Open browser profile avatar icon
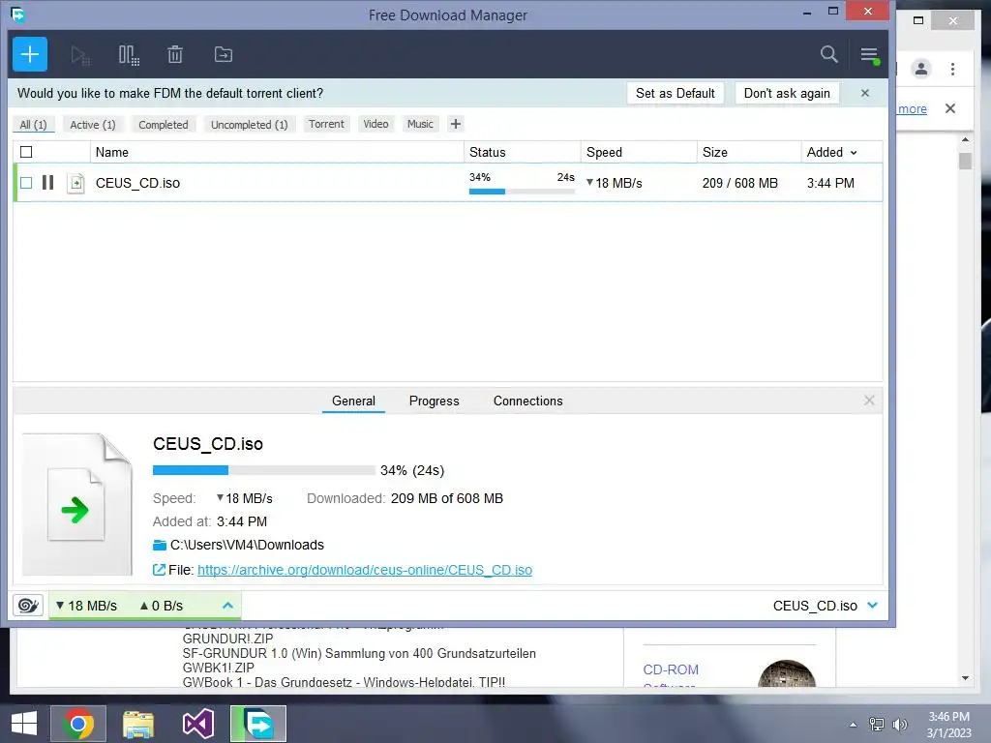The image size is (991, 743). pyautogui.click(x=921, y=69)
